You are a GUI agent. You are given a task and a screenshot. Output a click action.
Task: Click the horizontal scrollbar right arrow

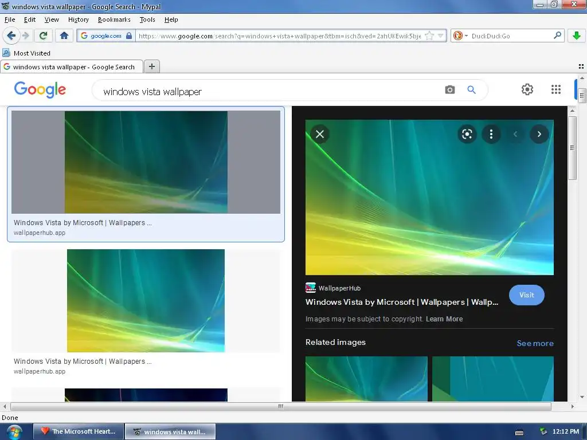click(x=572, y=406)
